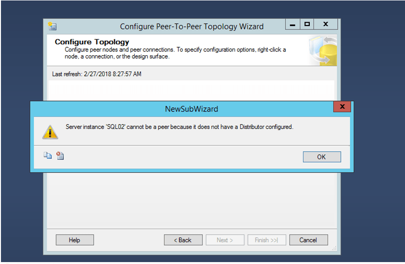Click the NewSubWizard dialog title
The image size is (405, 264).
(x=191, y=109)
